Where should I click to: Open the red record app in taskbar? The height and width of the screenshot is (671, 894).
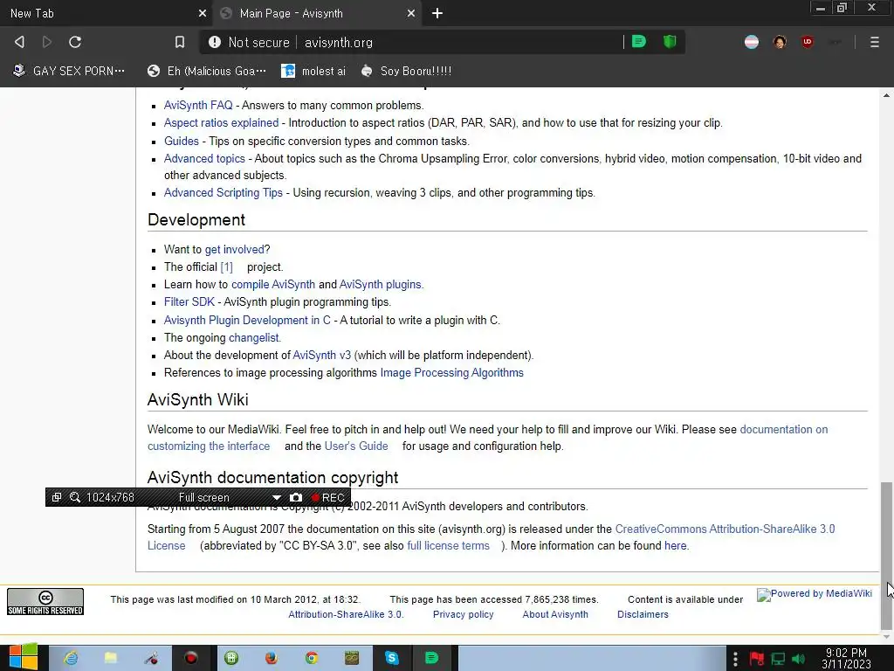191,659
